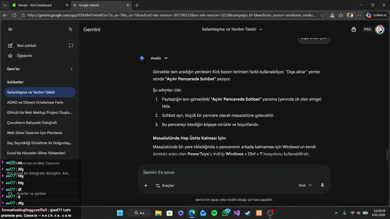The image size is (390, 219).
Task: Open Excel'de Hücreleri Silme Yöntemleri chat
Action: (40, 153)
